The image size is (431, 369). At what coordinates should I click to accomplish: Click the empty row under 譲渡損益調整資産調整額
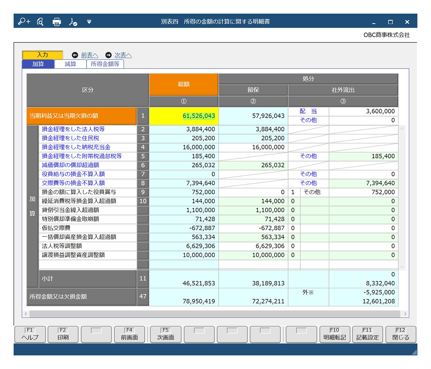218,265
